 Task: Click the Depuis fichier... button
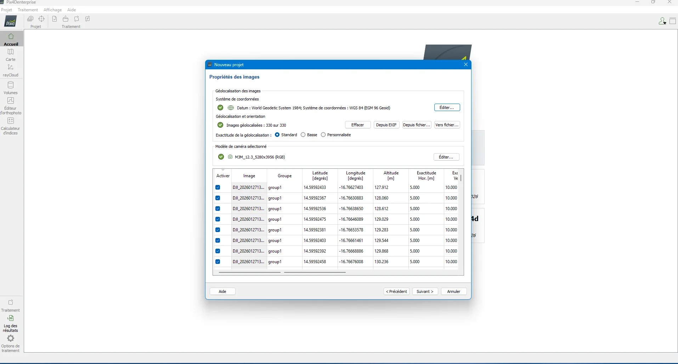(417, 125)
